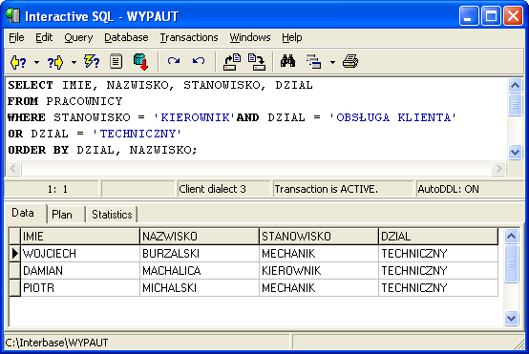The width and height of the screenshot is (529, 354).
Task: Click the C:\Interbase\WYPAUT path in status bar
Action: (56, 343)
